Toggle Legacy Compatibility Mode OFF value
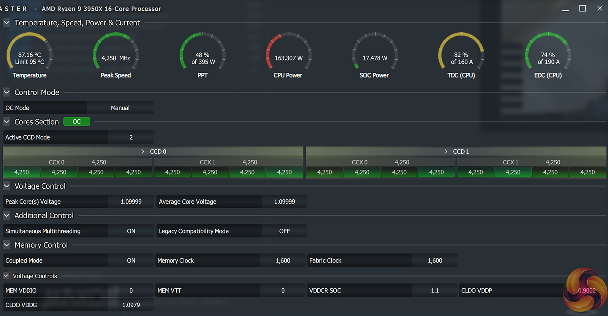 coord(284,231)
